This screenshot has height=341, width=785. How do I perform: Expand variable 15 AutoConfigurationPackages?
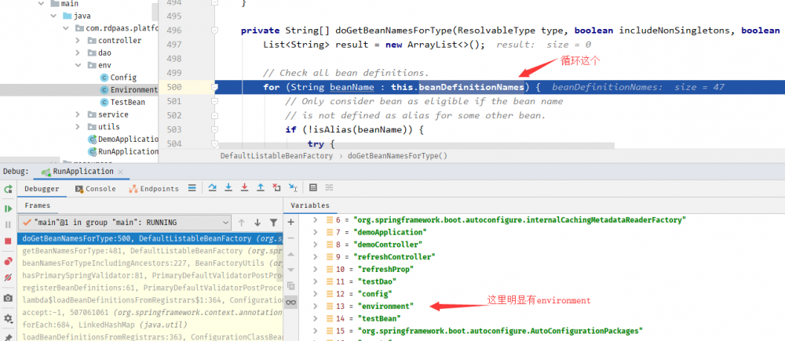pos(315,331)
